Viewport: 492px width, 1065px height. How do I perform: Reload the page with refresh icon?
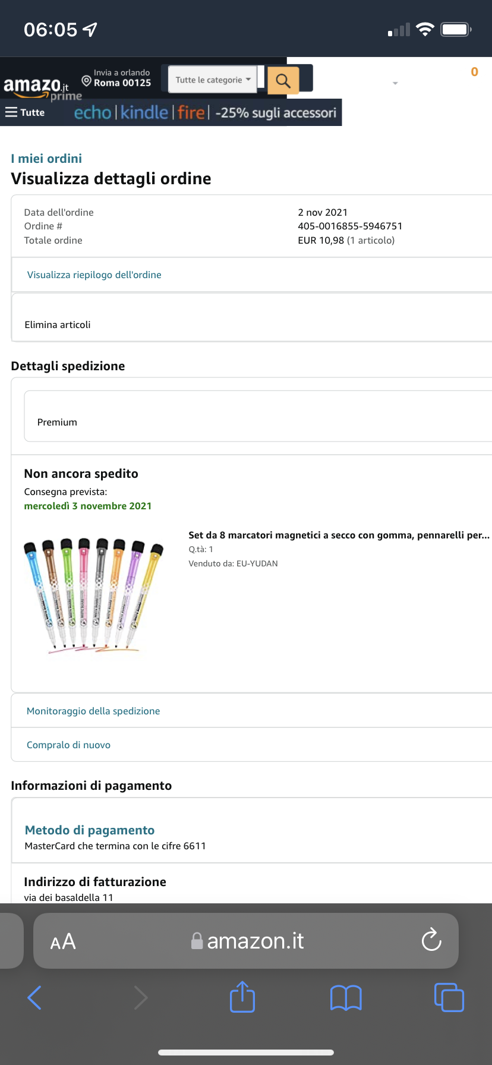coord(431,941)
